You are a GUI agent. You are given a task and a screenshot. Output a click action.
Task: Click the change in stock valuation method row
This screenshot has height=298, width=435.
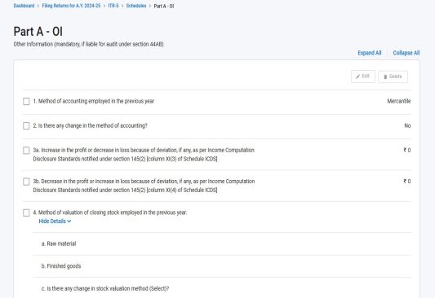222,288
